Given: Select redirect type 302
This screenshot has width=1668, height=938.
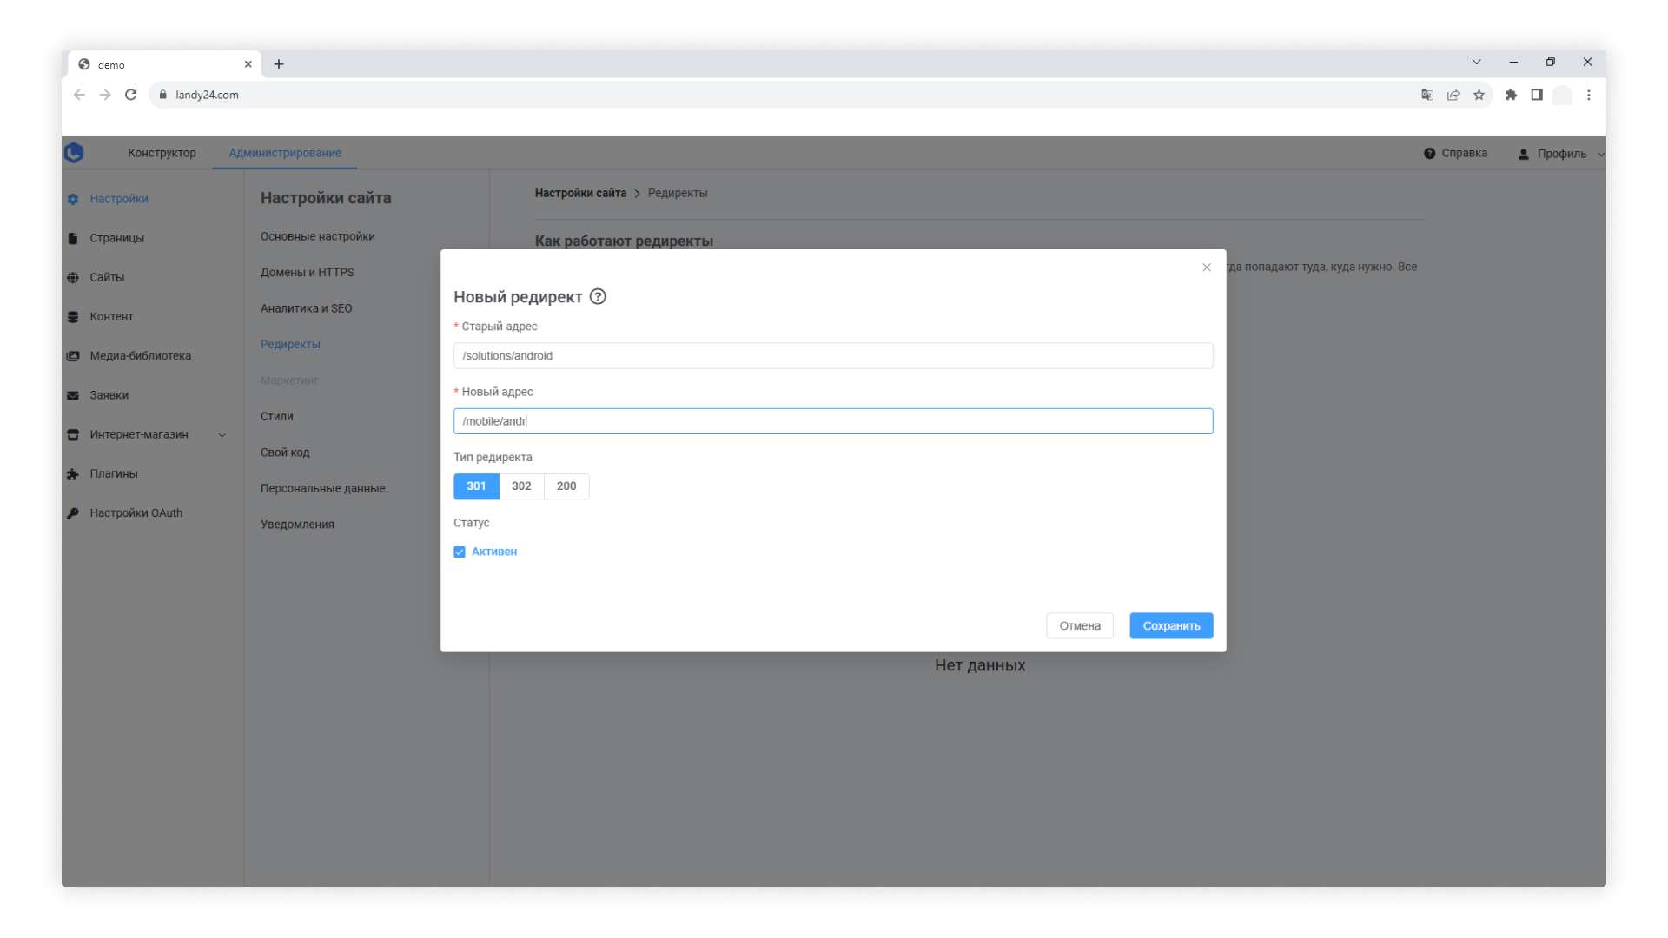Looking at the screenshot, I should (521, 486).
